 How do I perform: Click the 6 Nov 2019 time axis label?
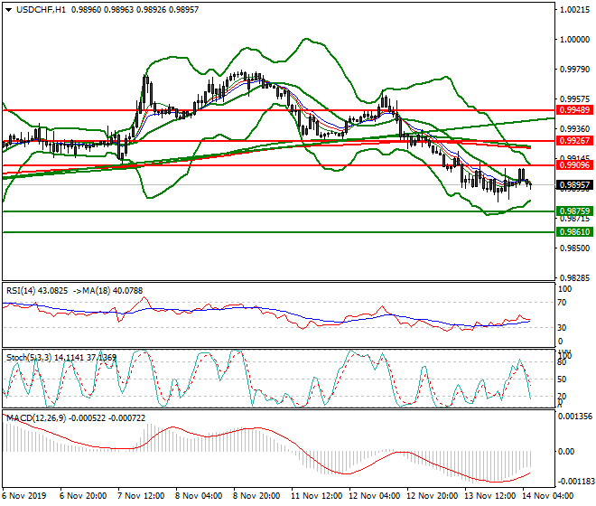(x=24, y=496)
